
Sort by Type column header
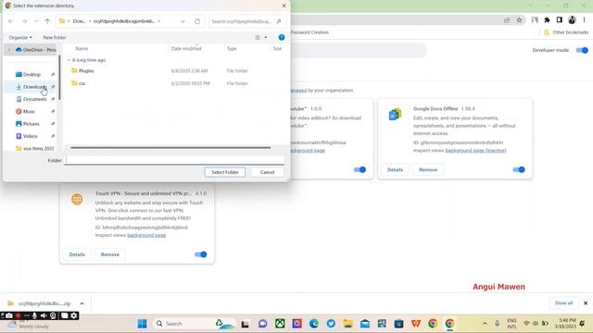[x=232, y=49]
